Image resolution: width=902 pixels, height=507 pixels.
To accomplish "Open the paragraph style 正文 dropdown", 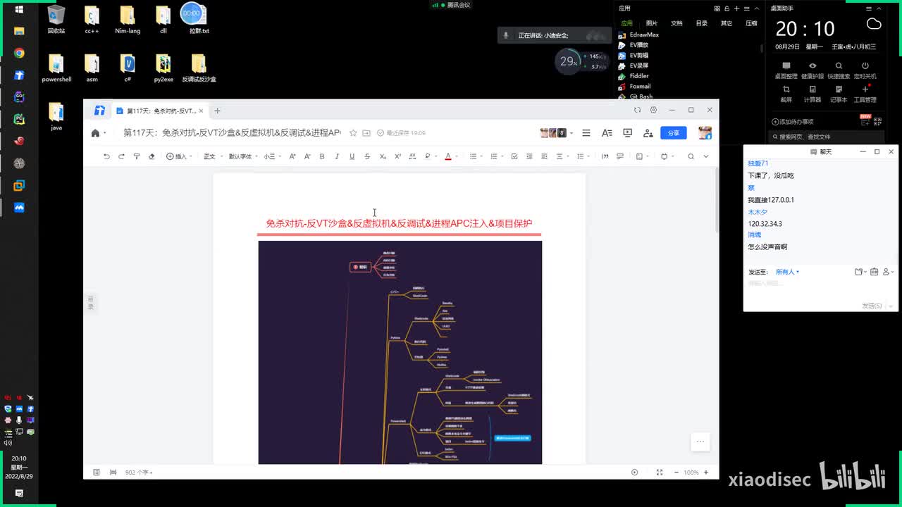I will tap(213, 156).
